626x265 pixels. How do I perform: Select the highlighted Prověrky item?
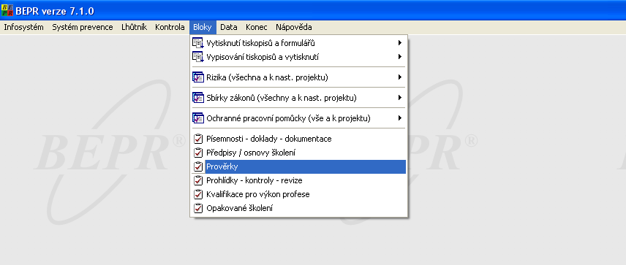[x=298, y=166]
